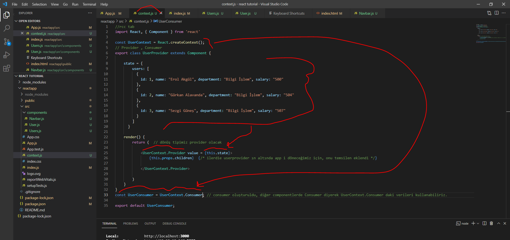Image resolution: width=510 pixels, height=240 pixels.
Task: Click the UserConsumer breadcrumb item
Action: [x=170, y=21]
